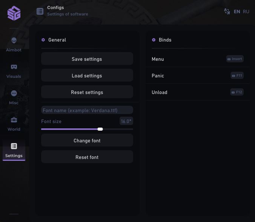Click the Reset settings button
This screenshot has width=255, height=222.
pyautogui.click(x=87, y=92)
